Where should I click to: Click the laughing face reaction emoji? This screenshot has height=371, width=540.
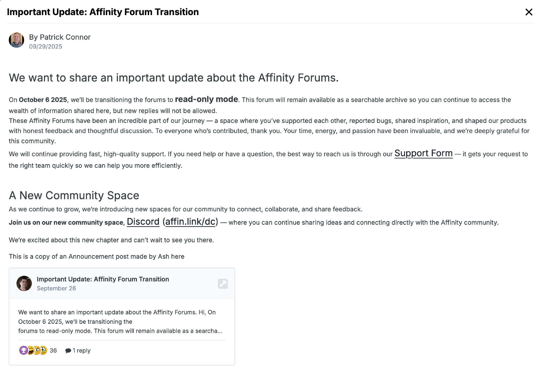(x=30, y=350)
